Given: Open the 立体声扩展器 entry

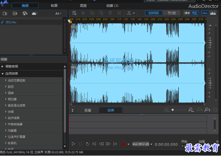Looking at the screenshot, I should click(x=31, y=137).
